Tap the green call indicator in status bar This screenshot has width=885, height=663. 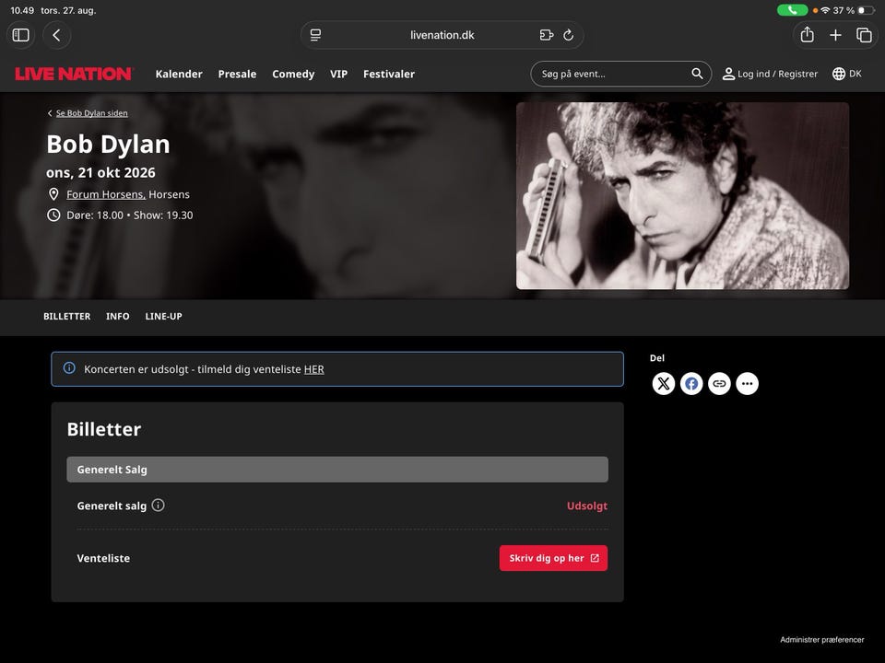pos(792,10)
